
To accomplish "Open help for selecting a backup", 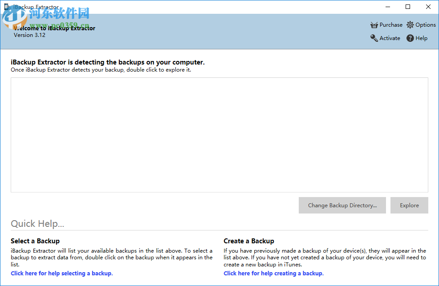I will point(61,273).
